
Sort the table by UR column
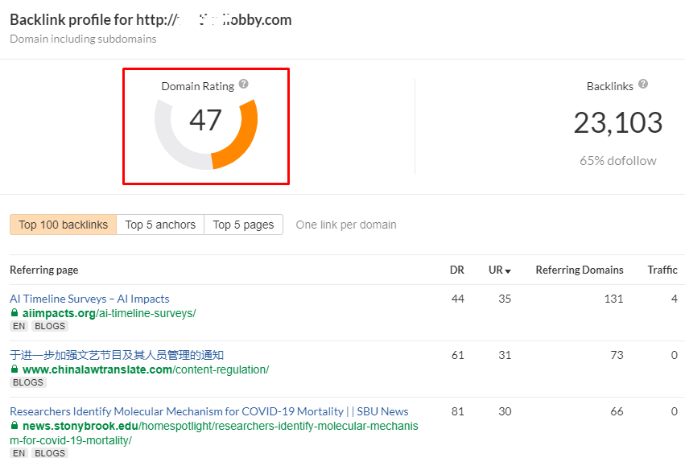pyautogui.click(x=499, y=270)
